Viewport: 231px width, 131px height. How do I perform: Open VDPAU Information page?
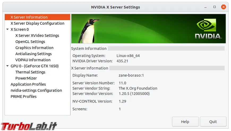(x=33, y=60)
